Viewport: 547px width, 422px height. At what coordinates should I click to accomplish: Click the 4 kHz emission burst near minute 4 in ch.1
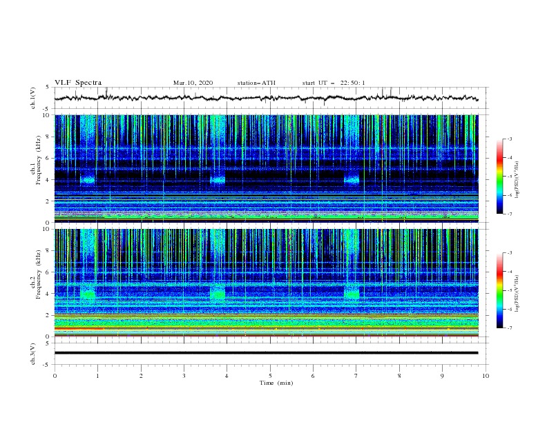pyautogui.click(x=218, y=180)
